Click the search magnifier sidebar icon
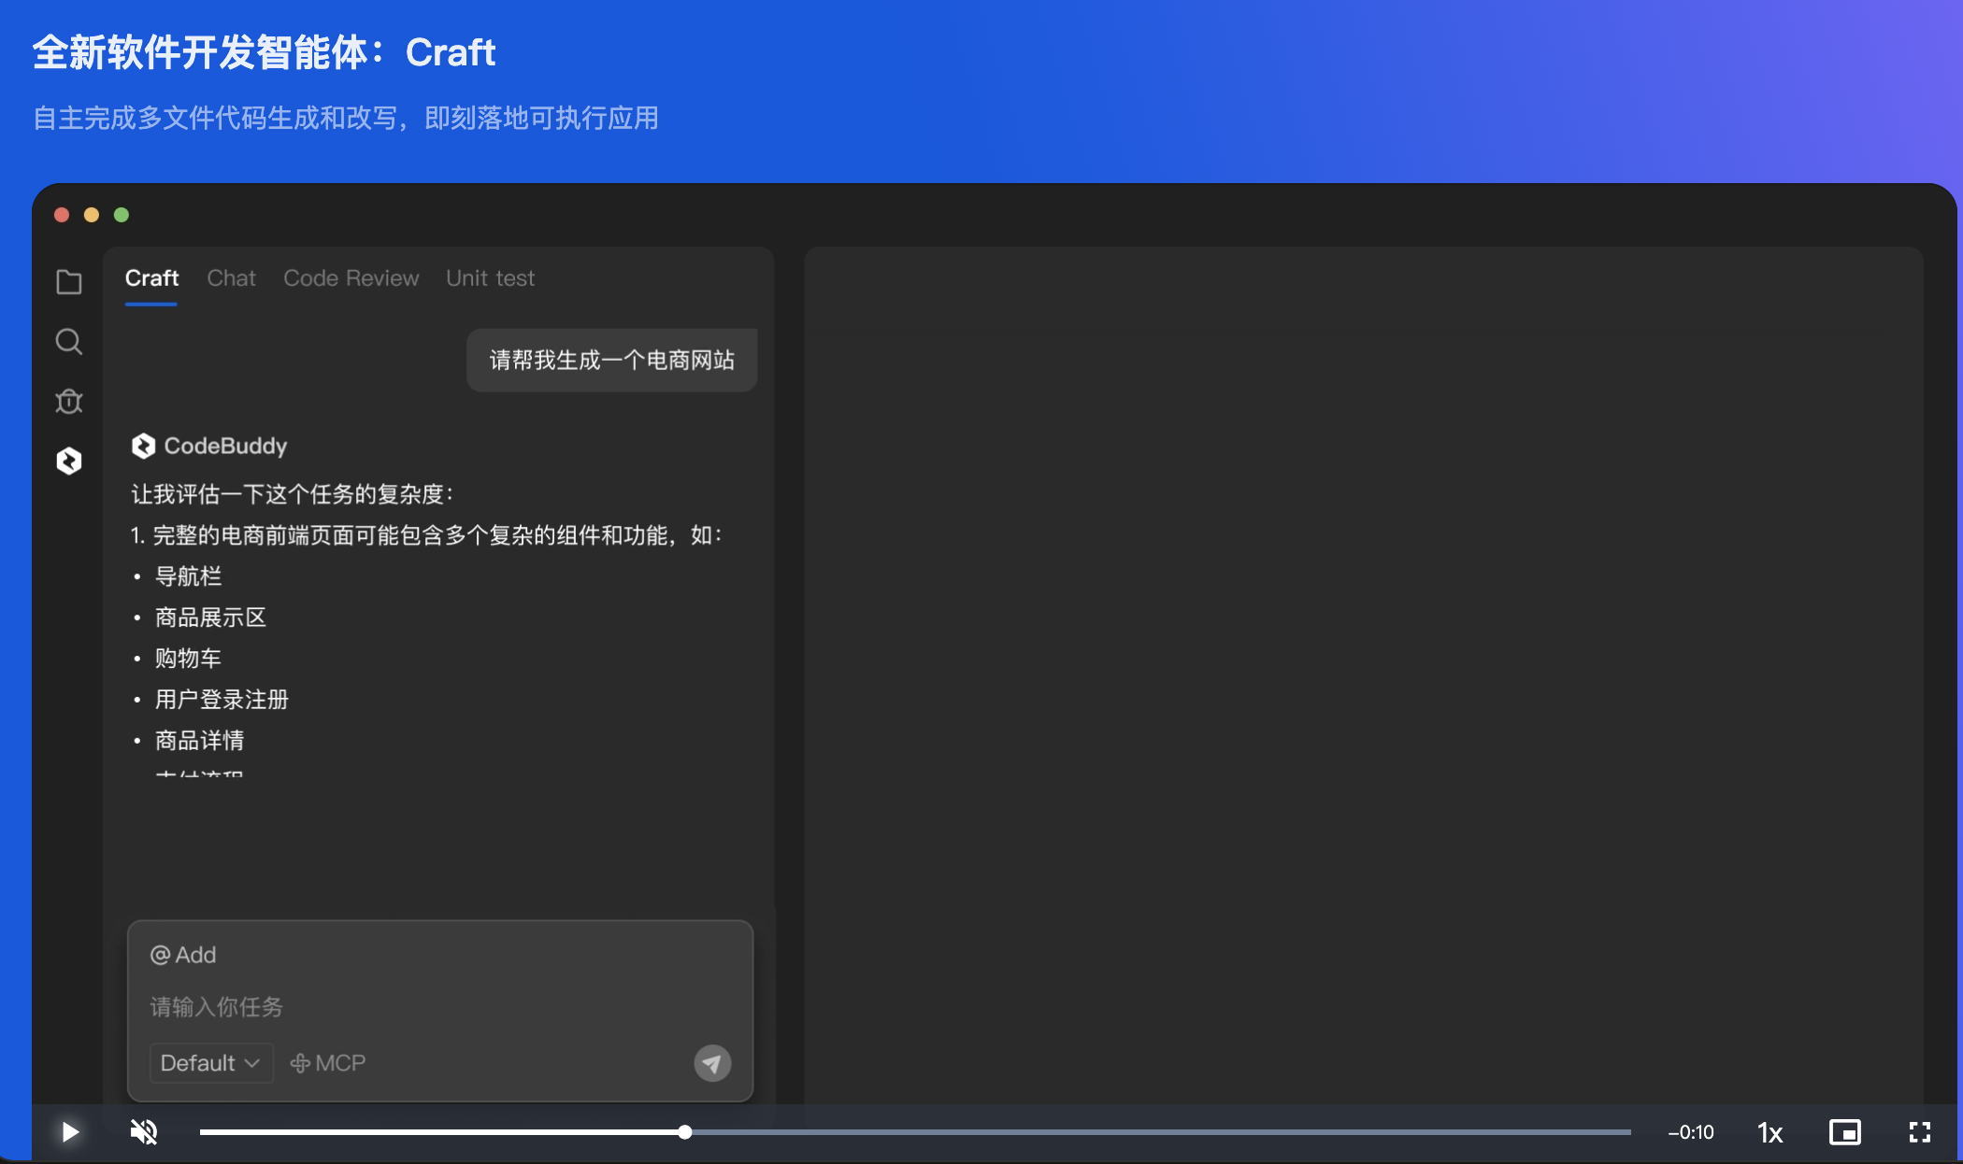 pos(69,342)
